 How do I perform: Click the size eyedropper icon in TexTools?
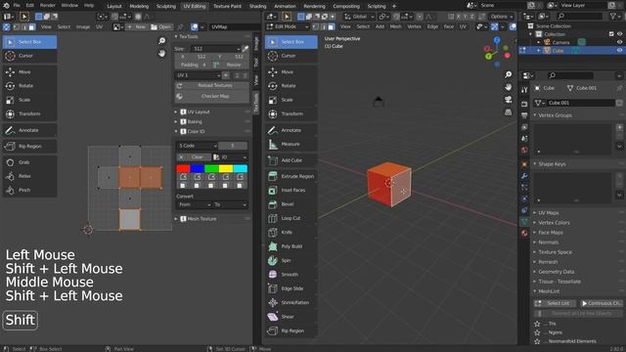click(x=246, y=49)
